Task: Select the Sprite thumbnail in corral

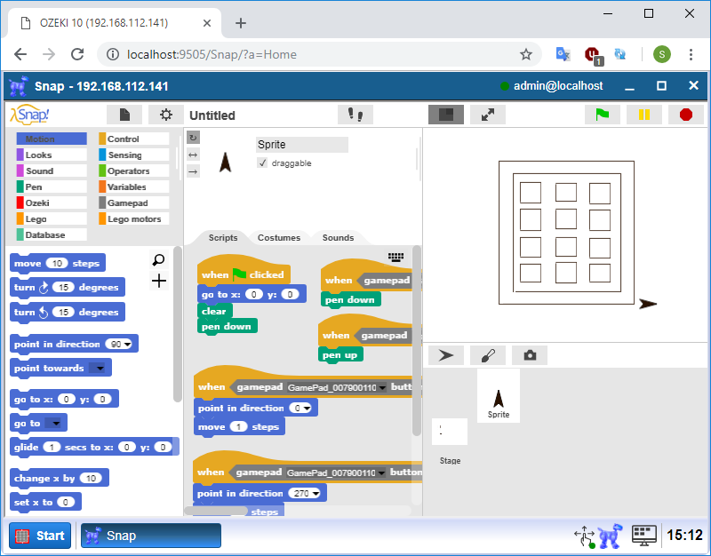Action: 499,395
